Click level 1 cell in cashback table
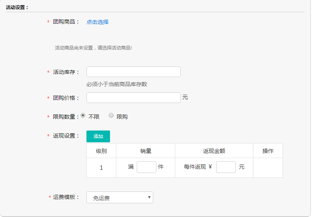The width and height of the screenshot is (312, 217). tap(101, 168)
